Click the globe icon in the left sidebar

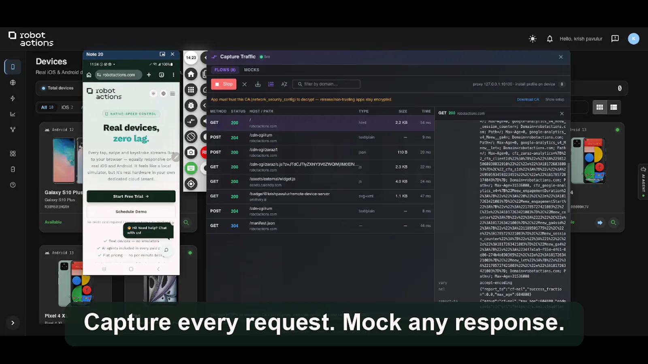pos(13,83)
